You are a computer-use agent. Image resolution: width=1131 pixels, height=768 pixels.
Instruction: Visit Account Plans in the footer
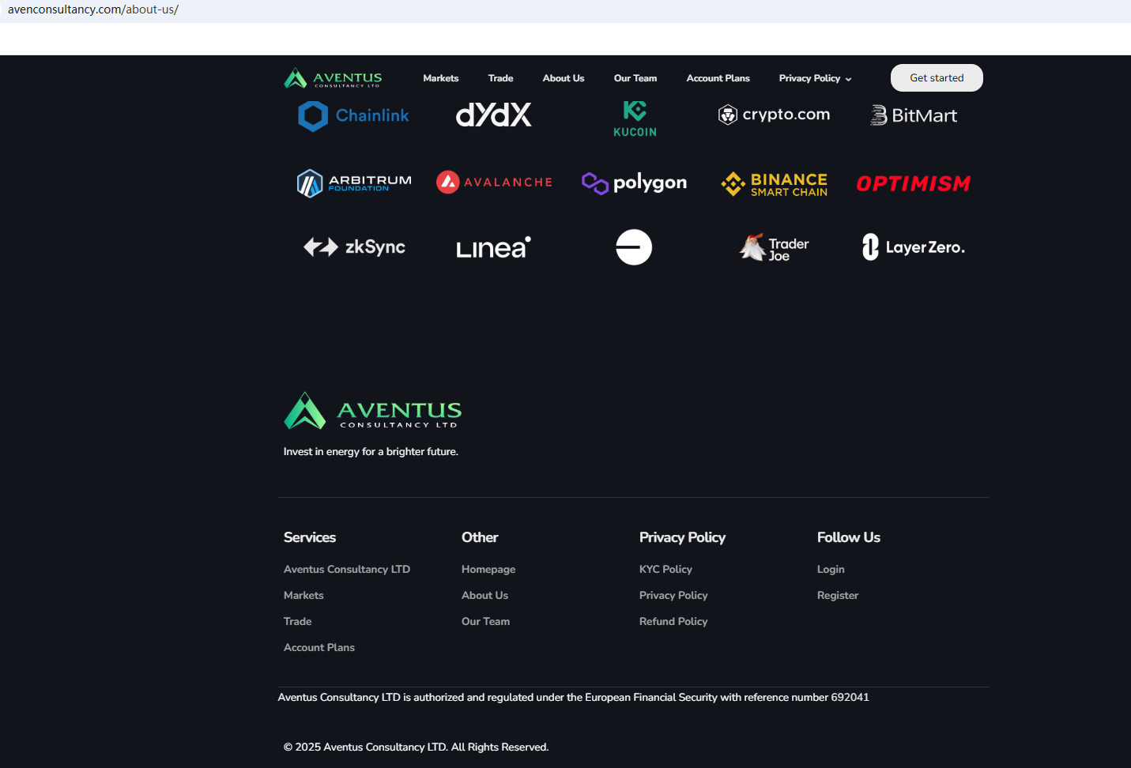(x=319, y=647)
